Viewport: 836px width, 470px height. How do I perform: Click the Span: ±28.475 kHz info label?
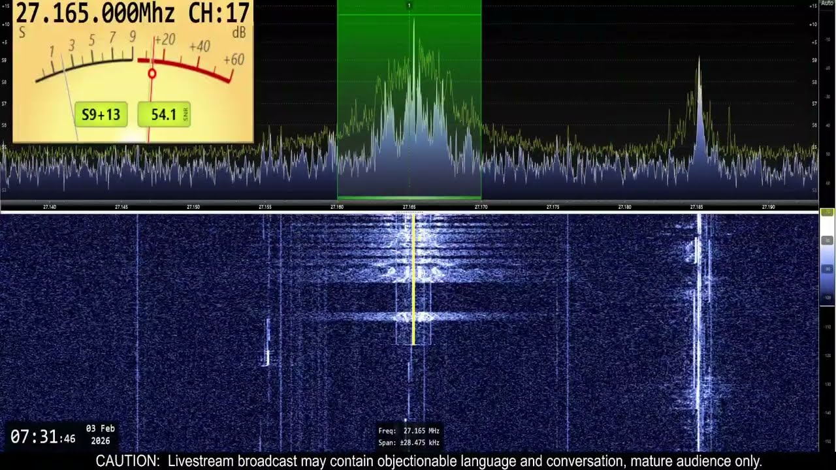409,443
